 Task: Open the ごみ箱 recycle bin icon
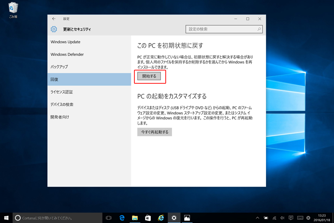point(13,10)
